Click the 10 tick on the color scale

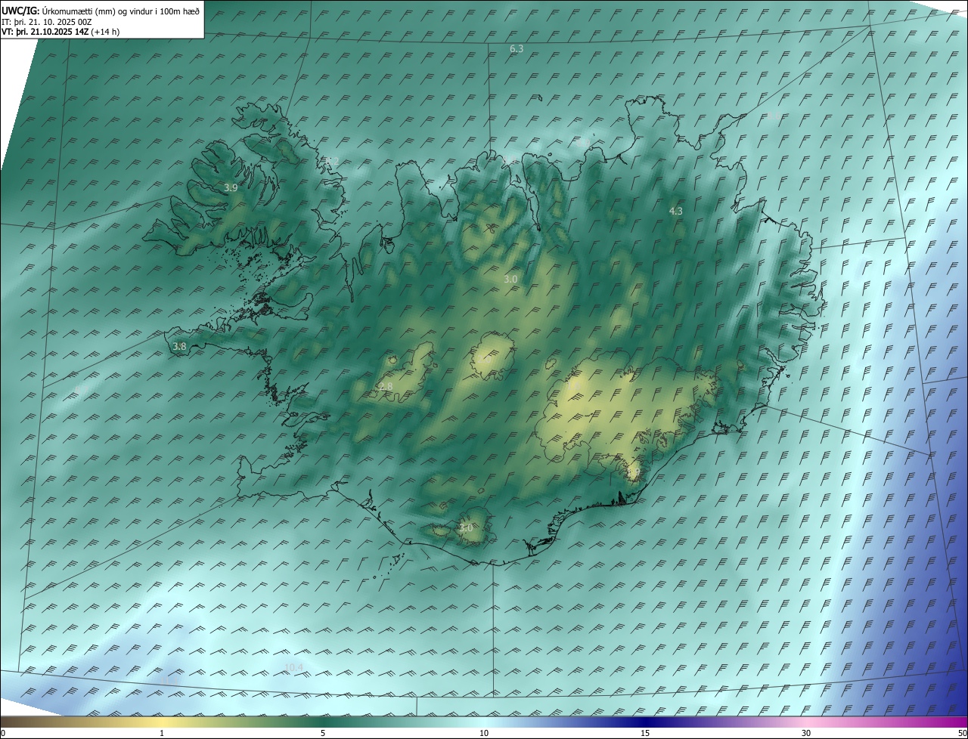click(484, 734)
